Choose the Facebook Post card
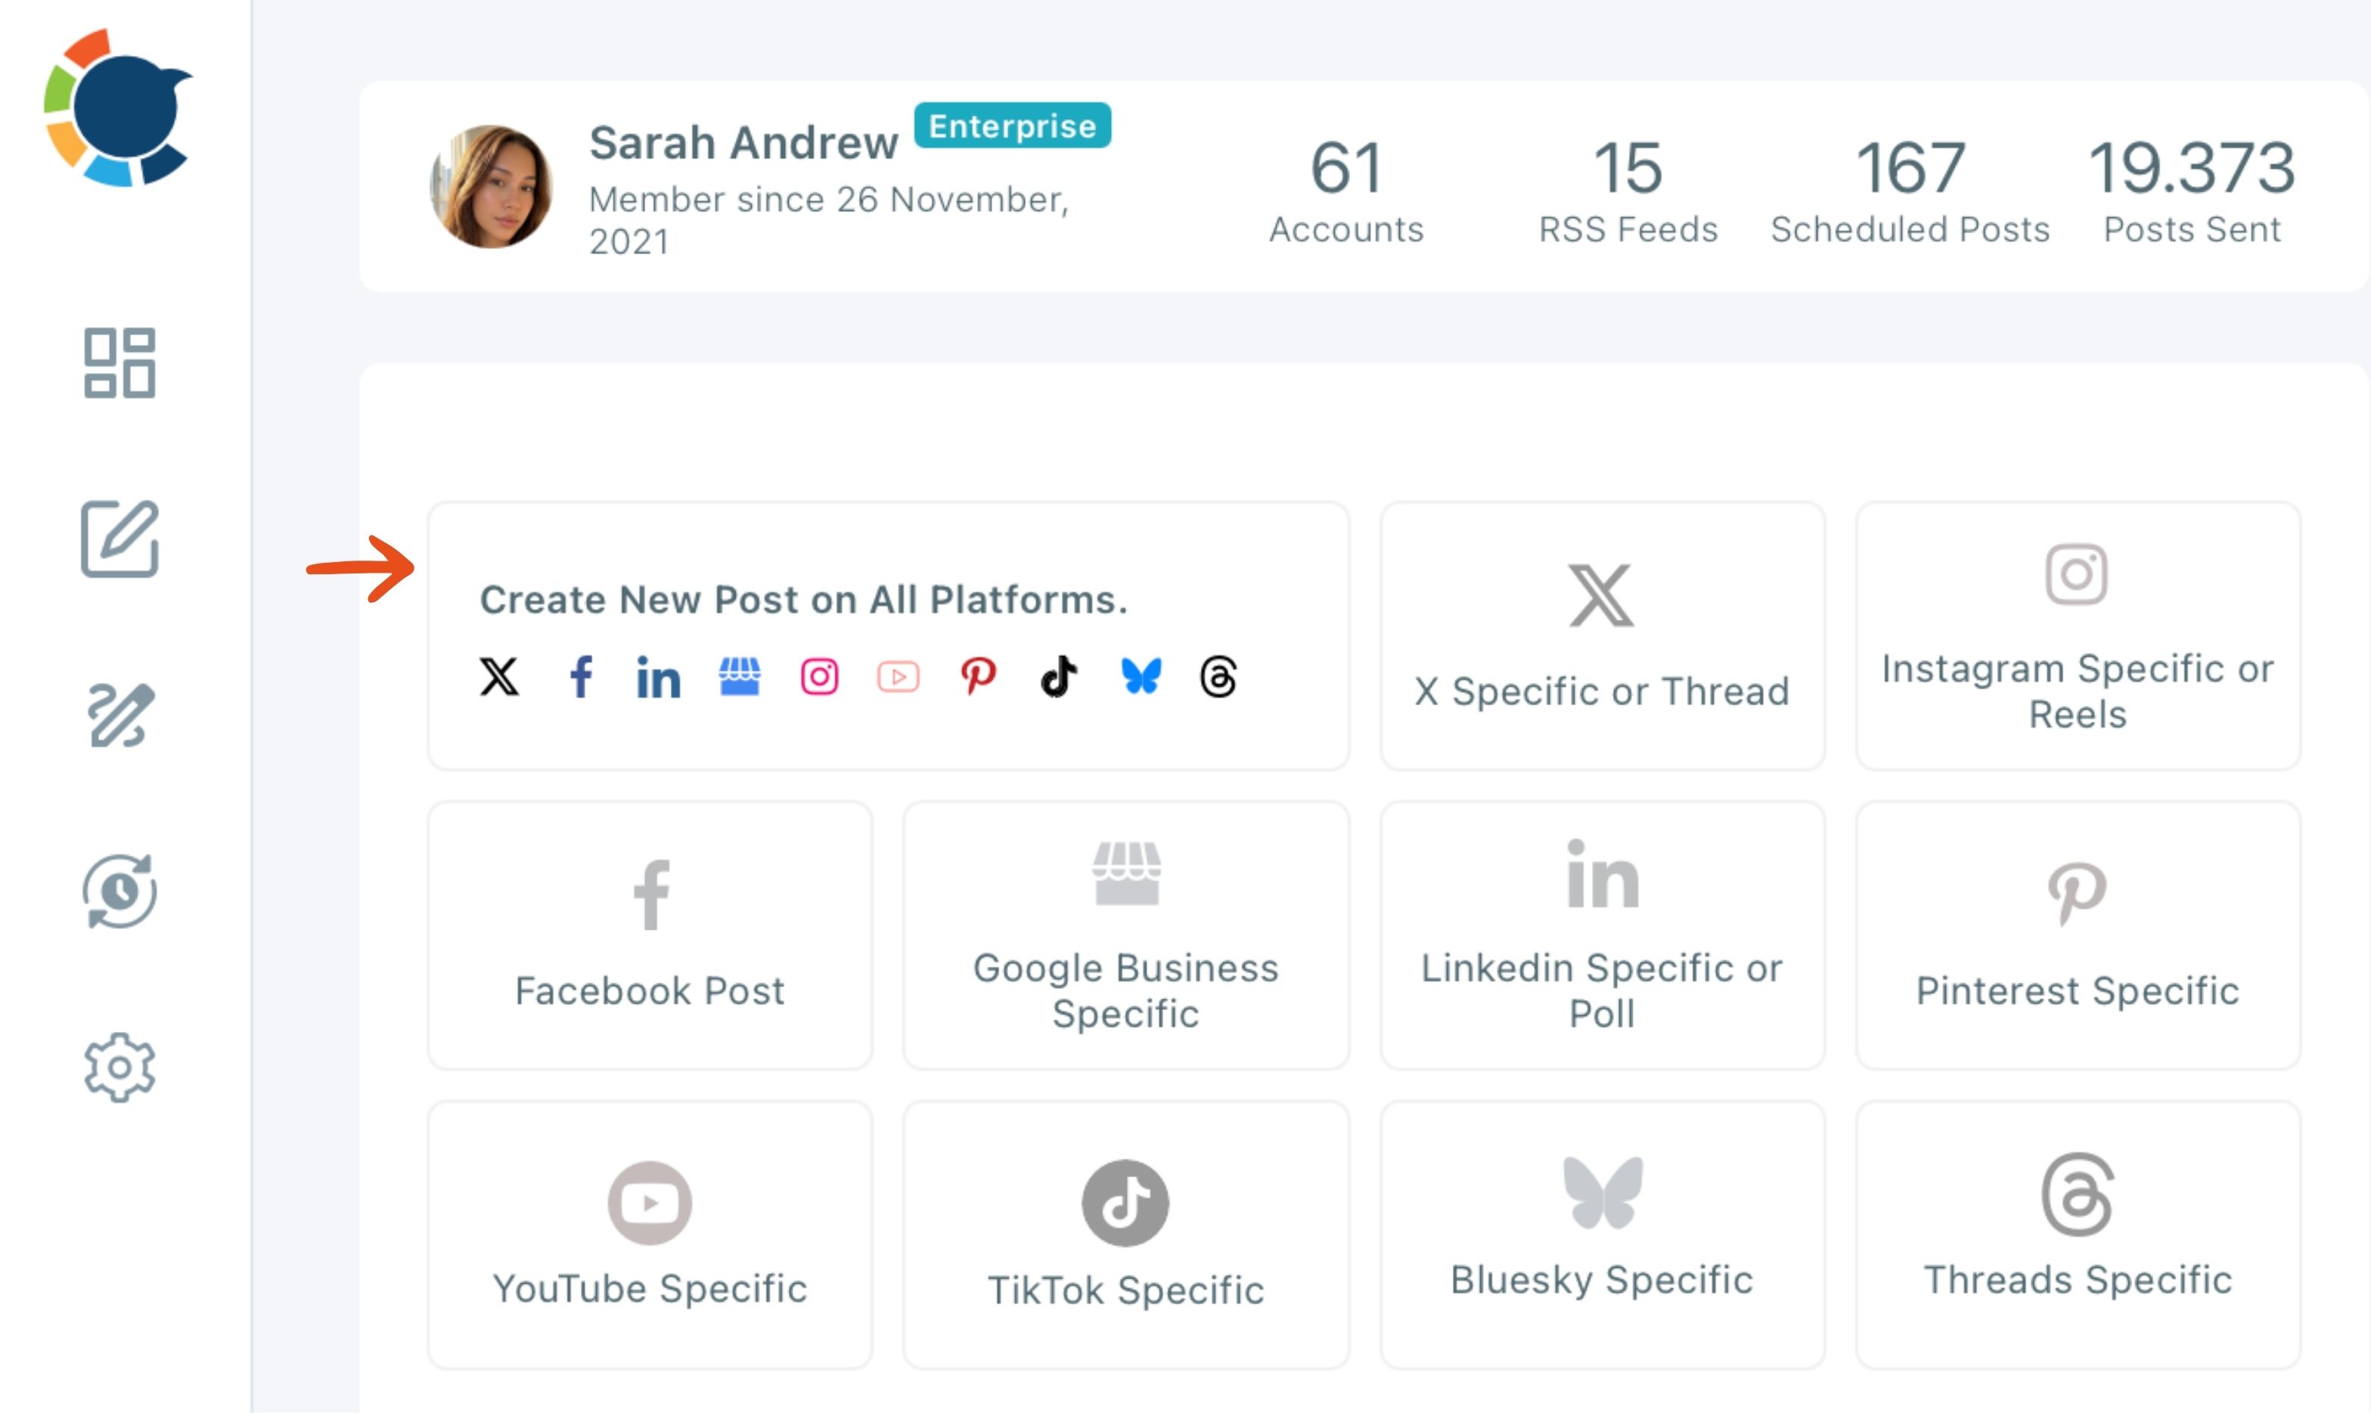The image size is (2371, 1414). pos(650,935)
